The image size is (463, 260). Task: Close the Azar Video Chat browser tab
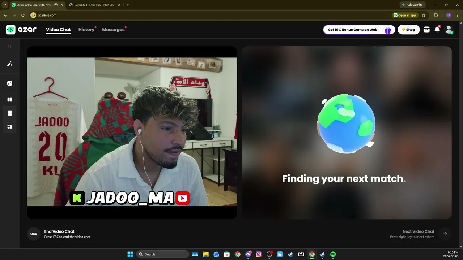pyautogui.click(x=62, y=5)
